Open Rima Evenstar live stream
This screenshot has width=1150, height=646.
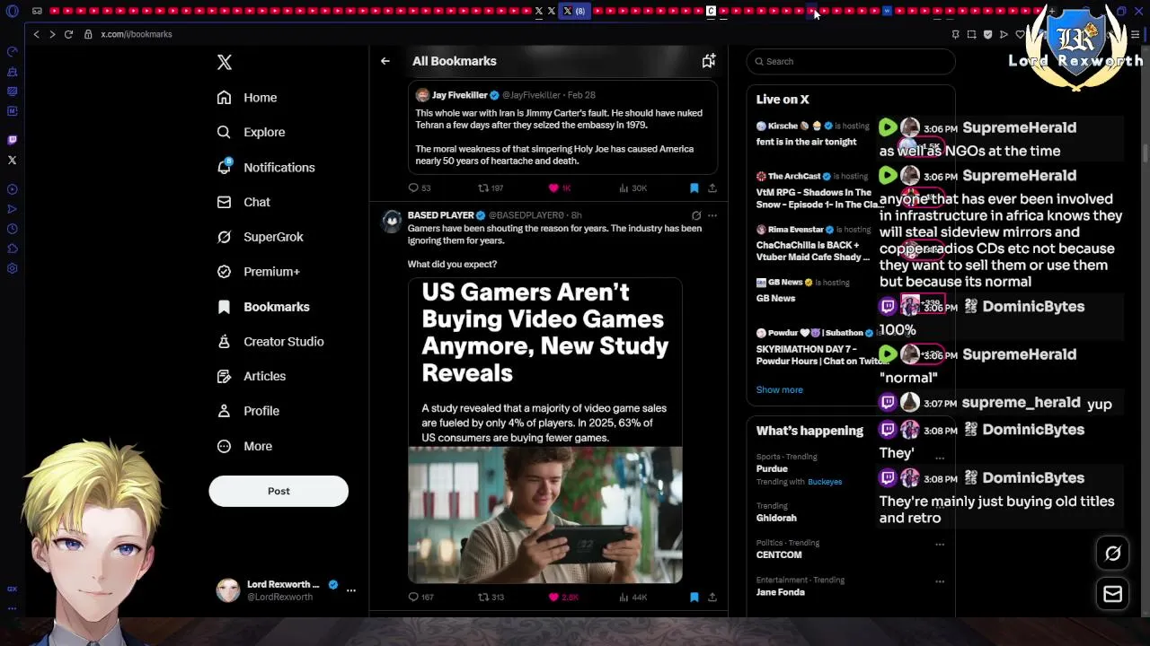(x=813, y=243)
